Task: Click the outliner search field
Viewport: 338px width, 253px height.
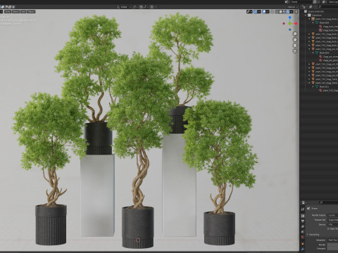Action: (x=328, y=7)
